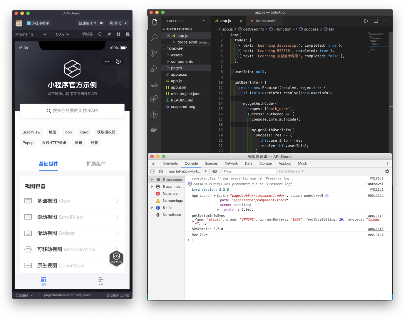Screen dimensions: 407x320
Task: Open the Docker panel in the sidebar
Action: pos(154,129)
